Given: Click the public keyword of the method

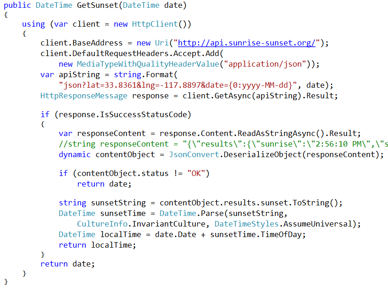Looking at the screenshot, I should pyautogui.click(x=17, y=5).
